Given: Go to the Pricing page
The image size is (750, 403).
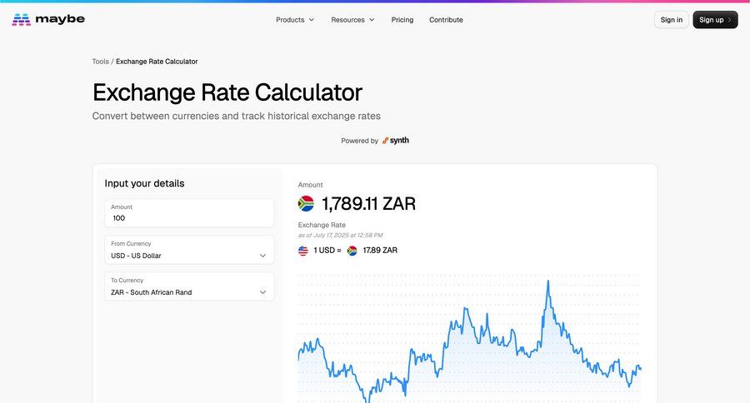Looking at the screenshot, I should (x=402, y=20).
